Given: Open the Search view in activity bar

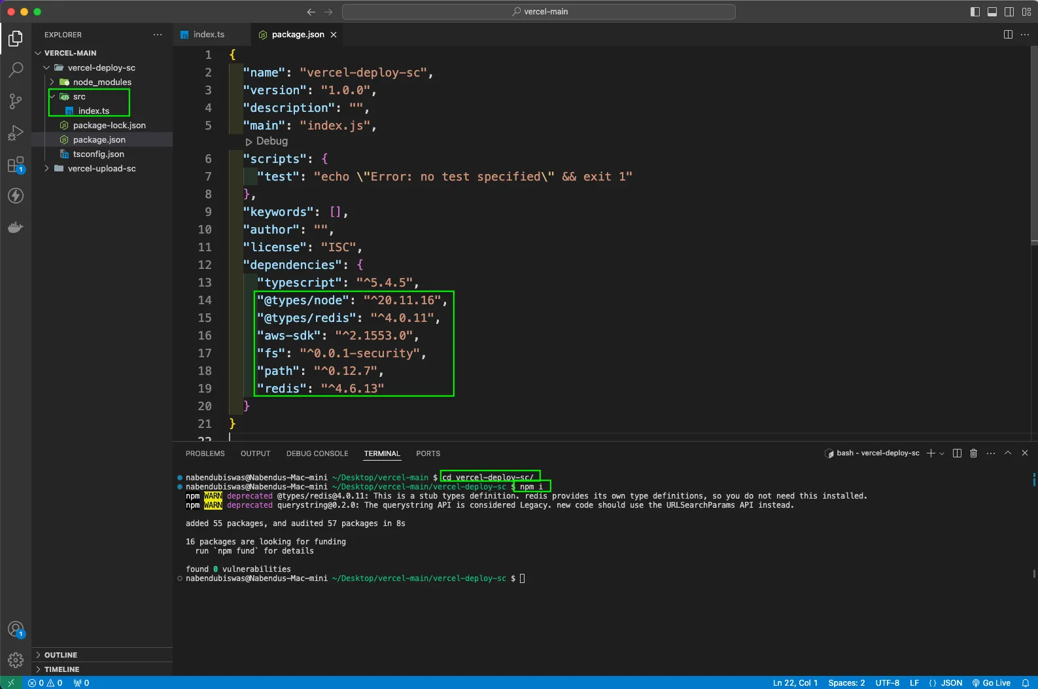Looking at the screenshot, I should click(16, 69).
